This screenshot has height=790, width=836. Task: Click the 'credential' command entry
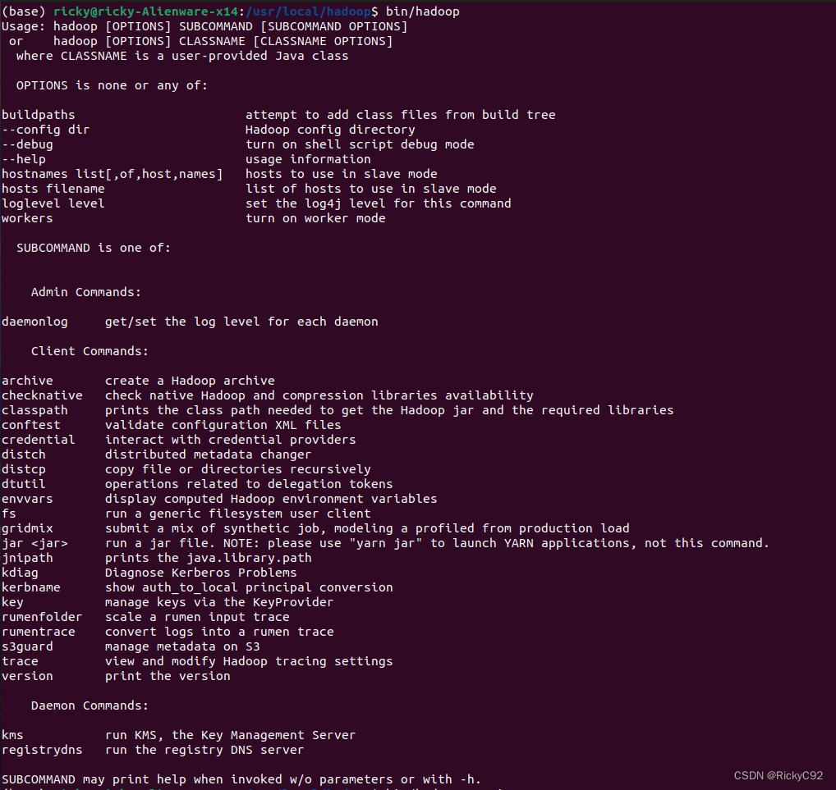pos(38,440)
